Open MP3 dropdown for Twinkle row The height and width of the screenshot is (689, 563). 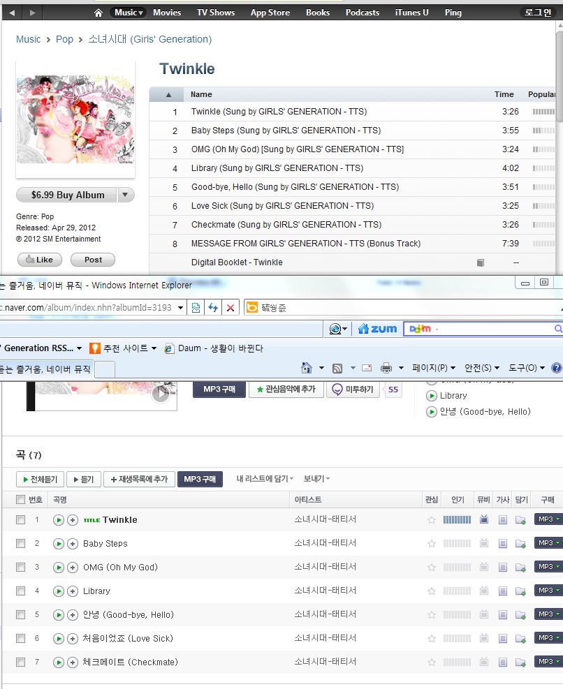558,519
